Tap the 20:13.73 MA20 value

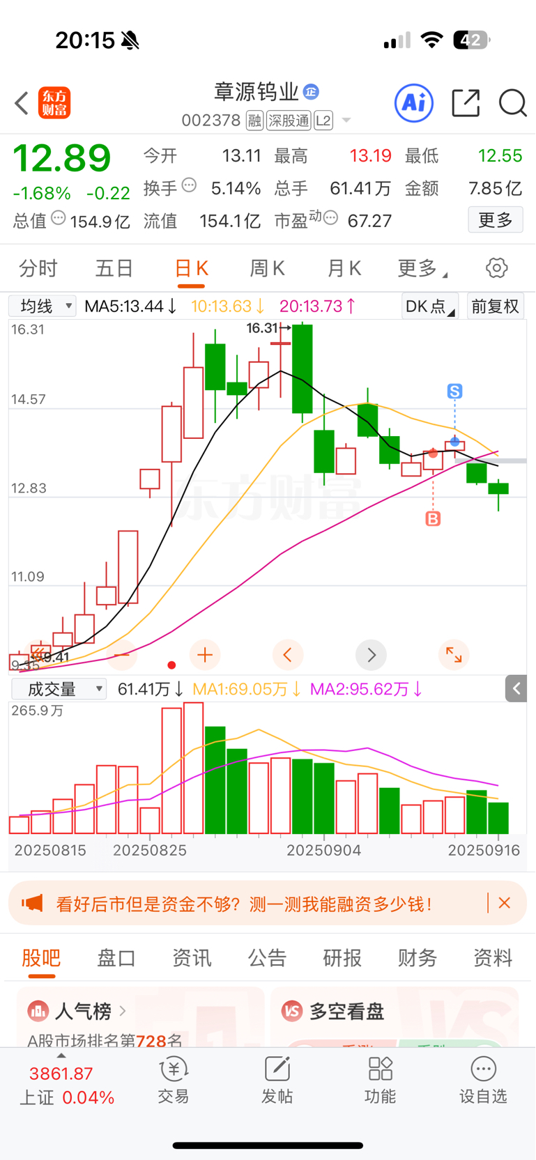point(317,306)
